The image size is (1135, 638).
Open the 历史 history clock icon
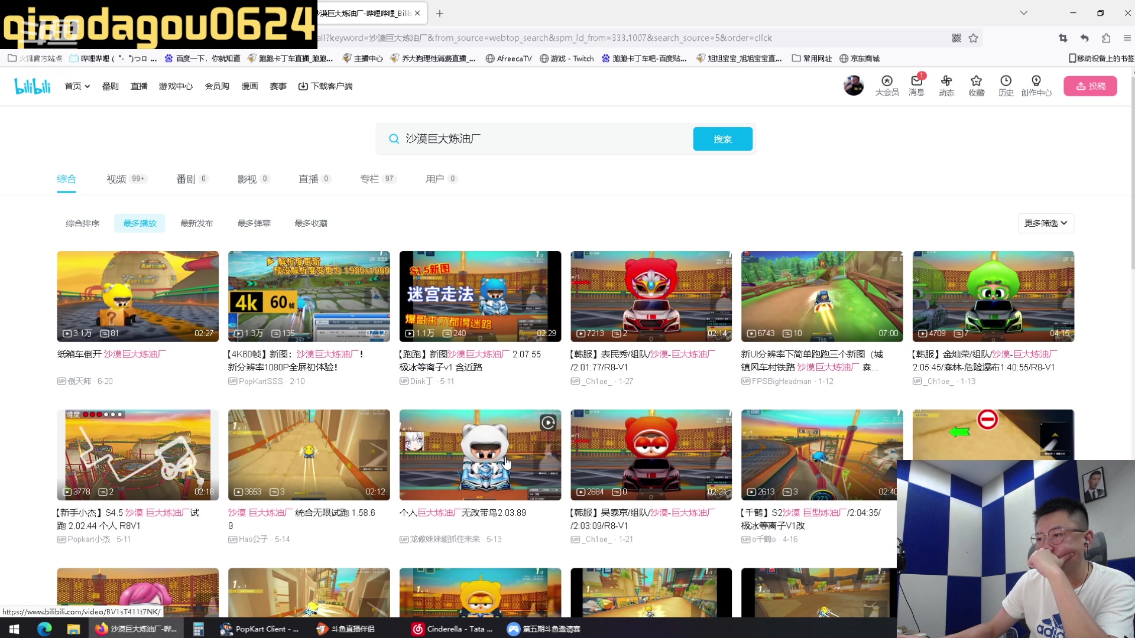click(1006, 86)
